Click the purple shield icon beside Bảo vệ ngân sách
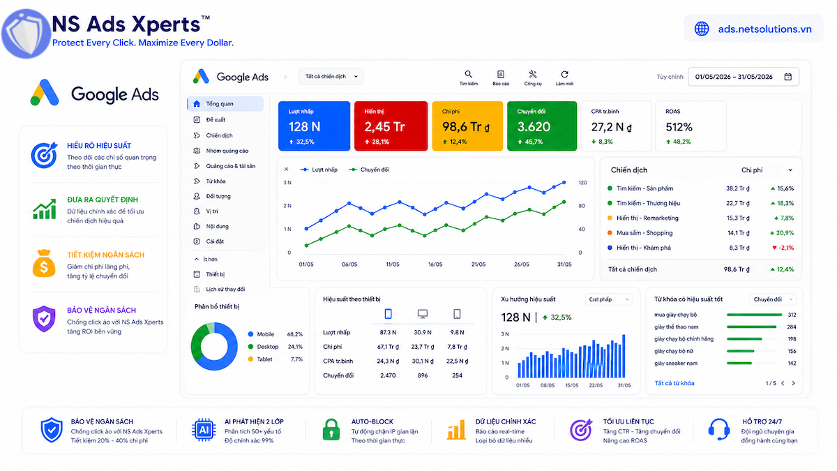 point(43,319)
